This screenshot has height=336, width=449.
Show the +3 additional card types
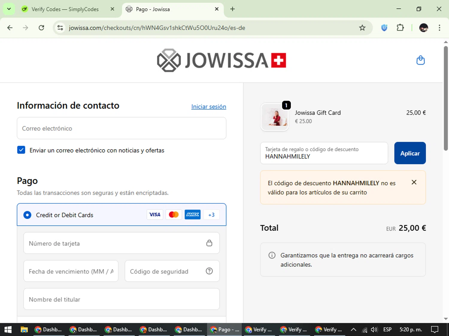211,215
